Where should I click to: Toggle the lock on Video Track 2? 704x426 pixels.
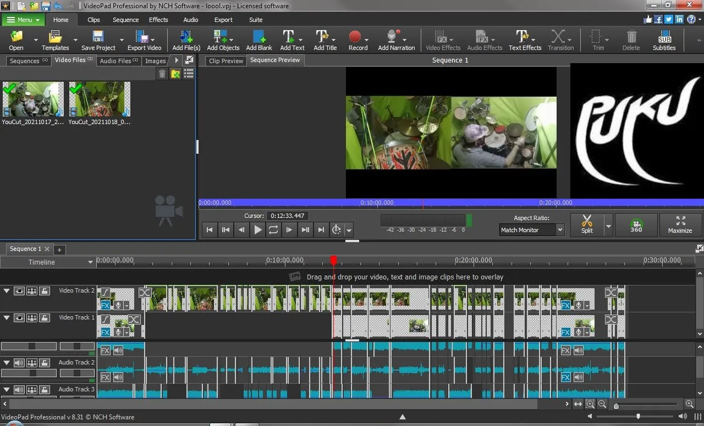pos(45,291)
